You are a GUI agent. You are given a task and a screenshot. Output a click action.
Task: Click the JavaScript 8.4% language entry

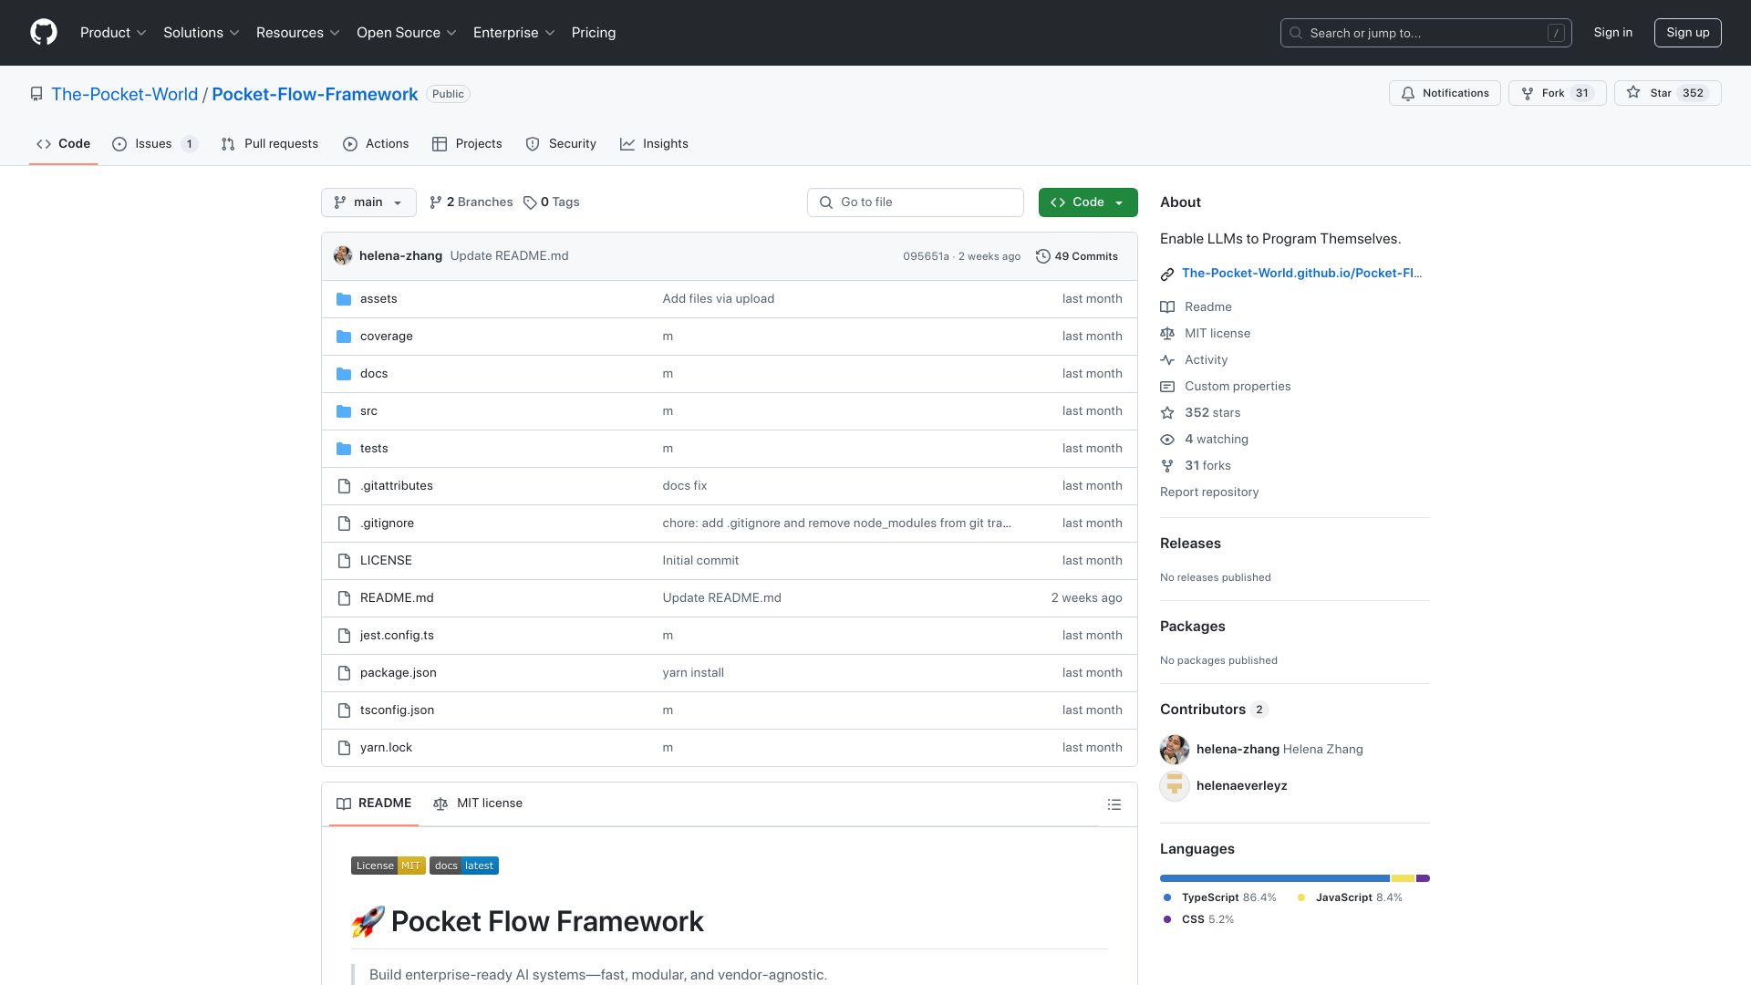click(x=1351, y=897)
